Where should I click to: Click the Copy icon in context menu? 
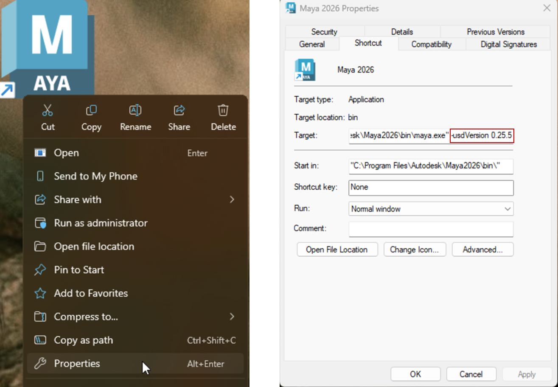[91, 111]
